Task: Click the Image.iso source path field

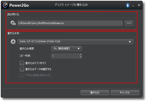Action: (x=70, y=23)
